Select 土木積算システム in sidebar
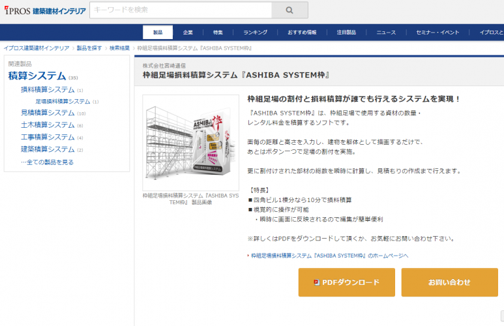This screenshot has width=504, height=326. (48, 125)
